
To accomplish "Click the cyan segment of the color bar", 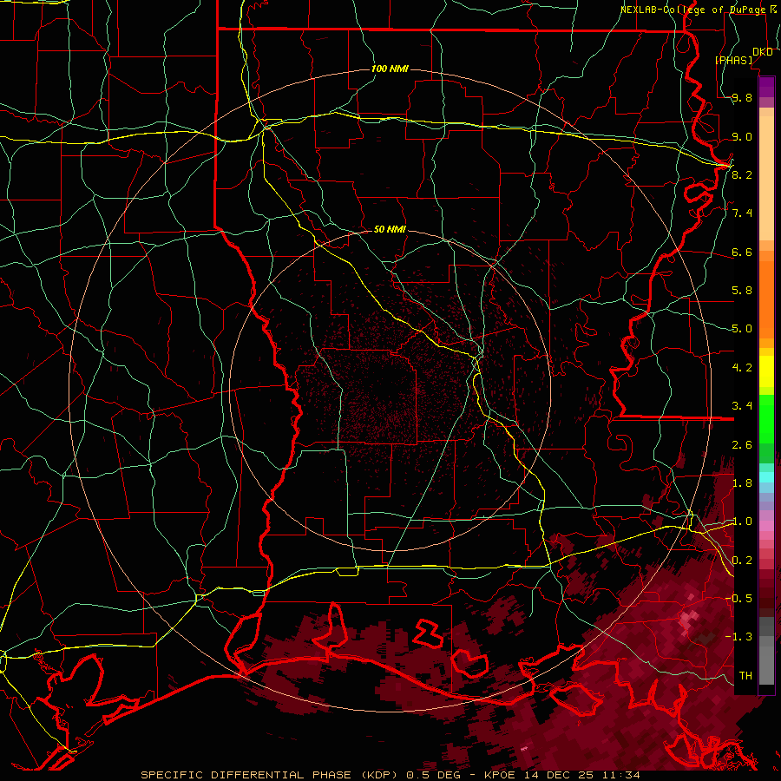I will coord(766,476).
